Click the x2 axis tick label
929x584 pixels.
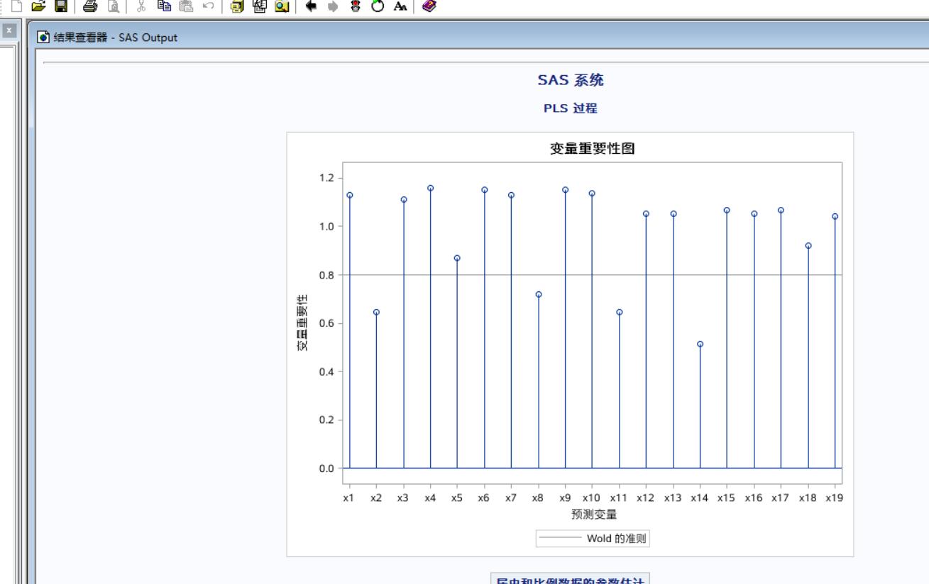pyautogui.click(x=376, y=498)
